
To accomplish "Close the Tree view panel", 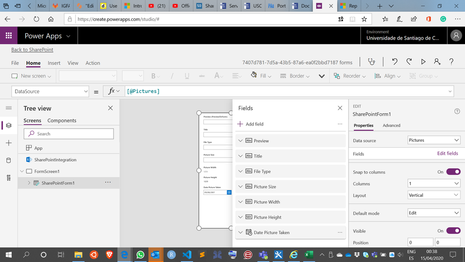I will pos(110,108).
